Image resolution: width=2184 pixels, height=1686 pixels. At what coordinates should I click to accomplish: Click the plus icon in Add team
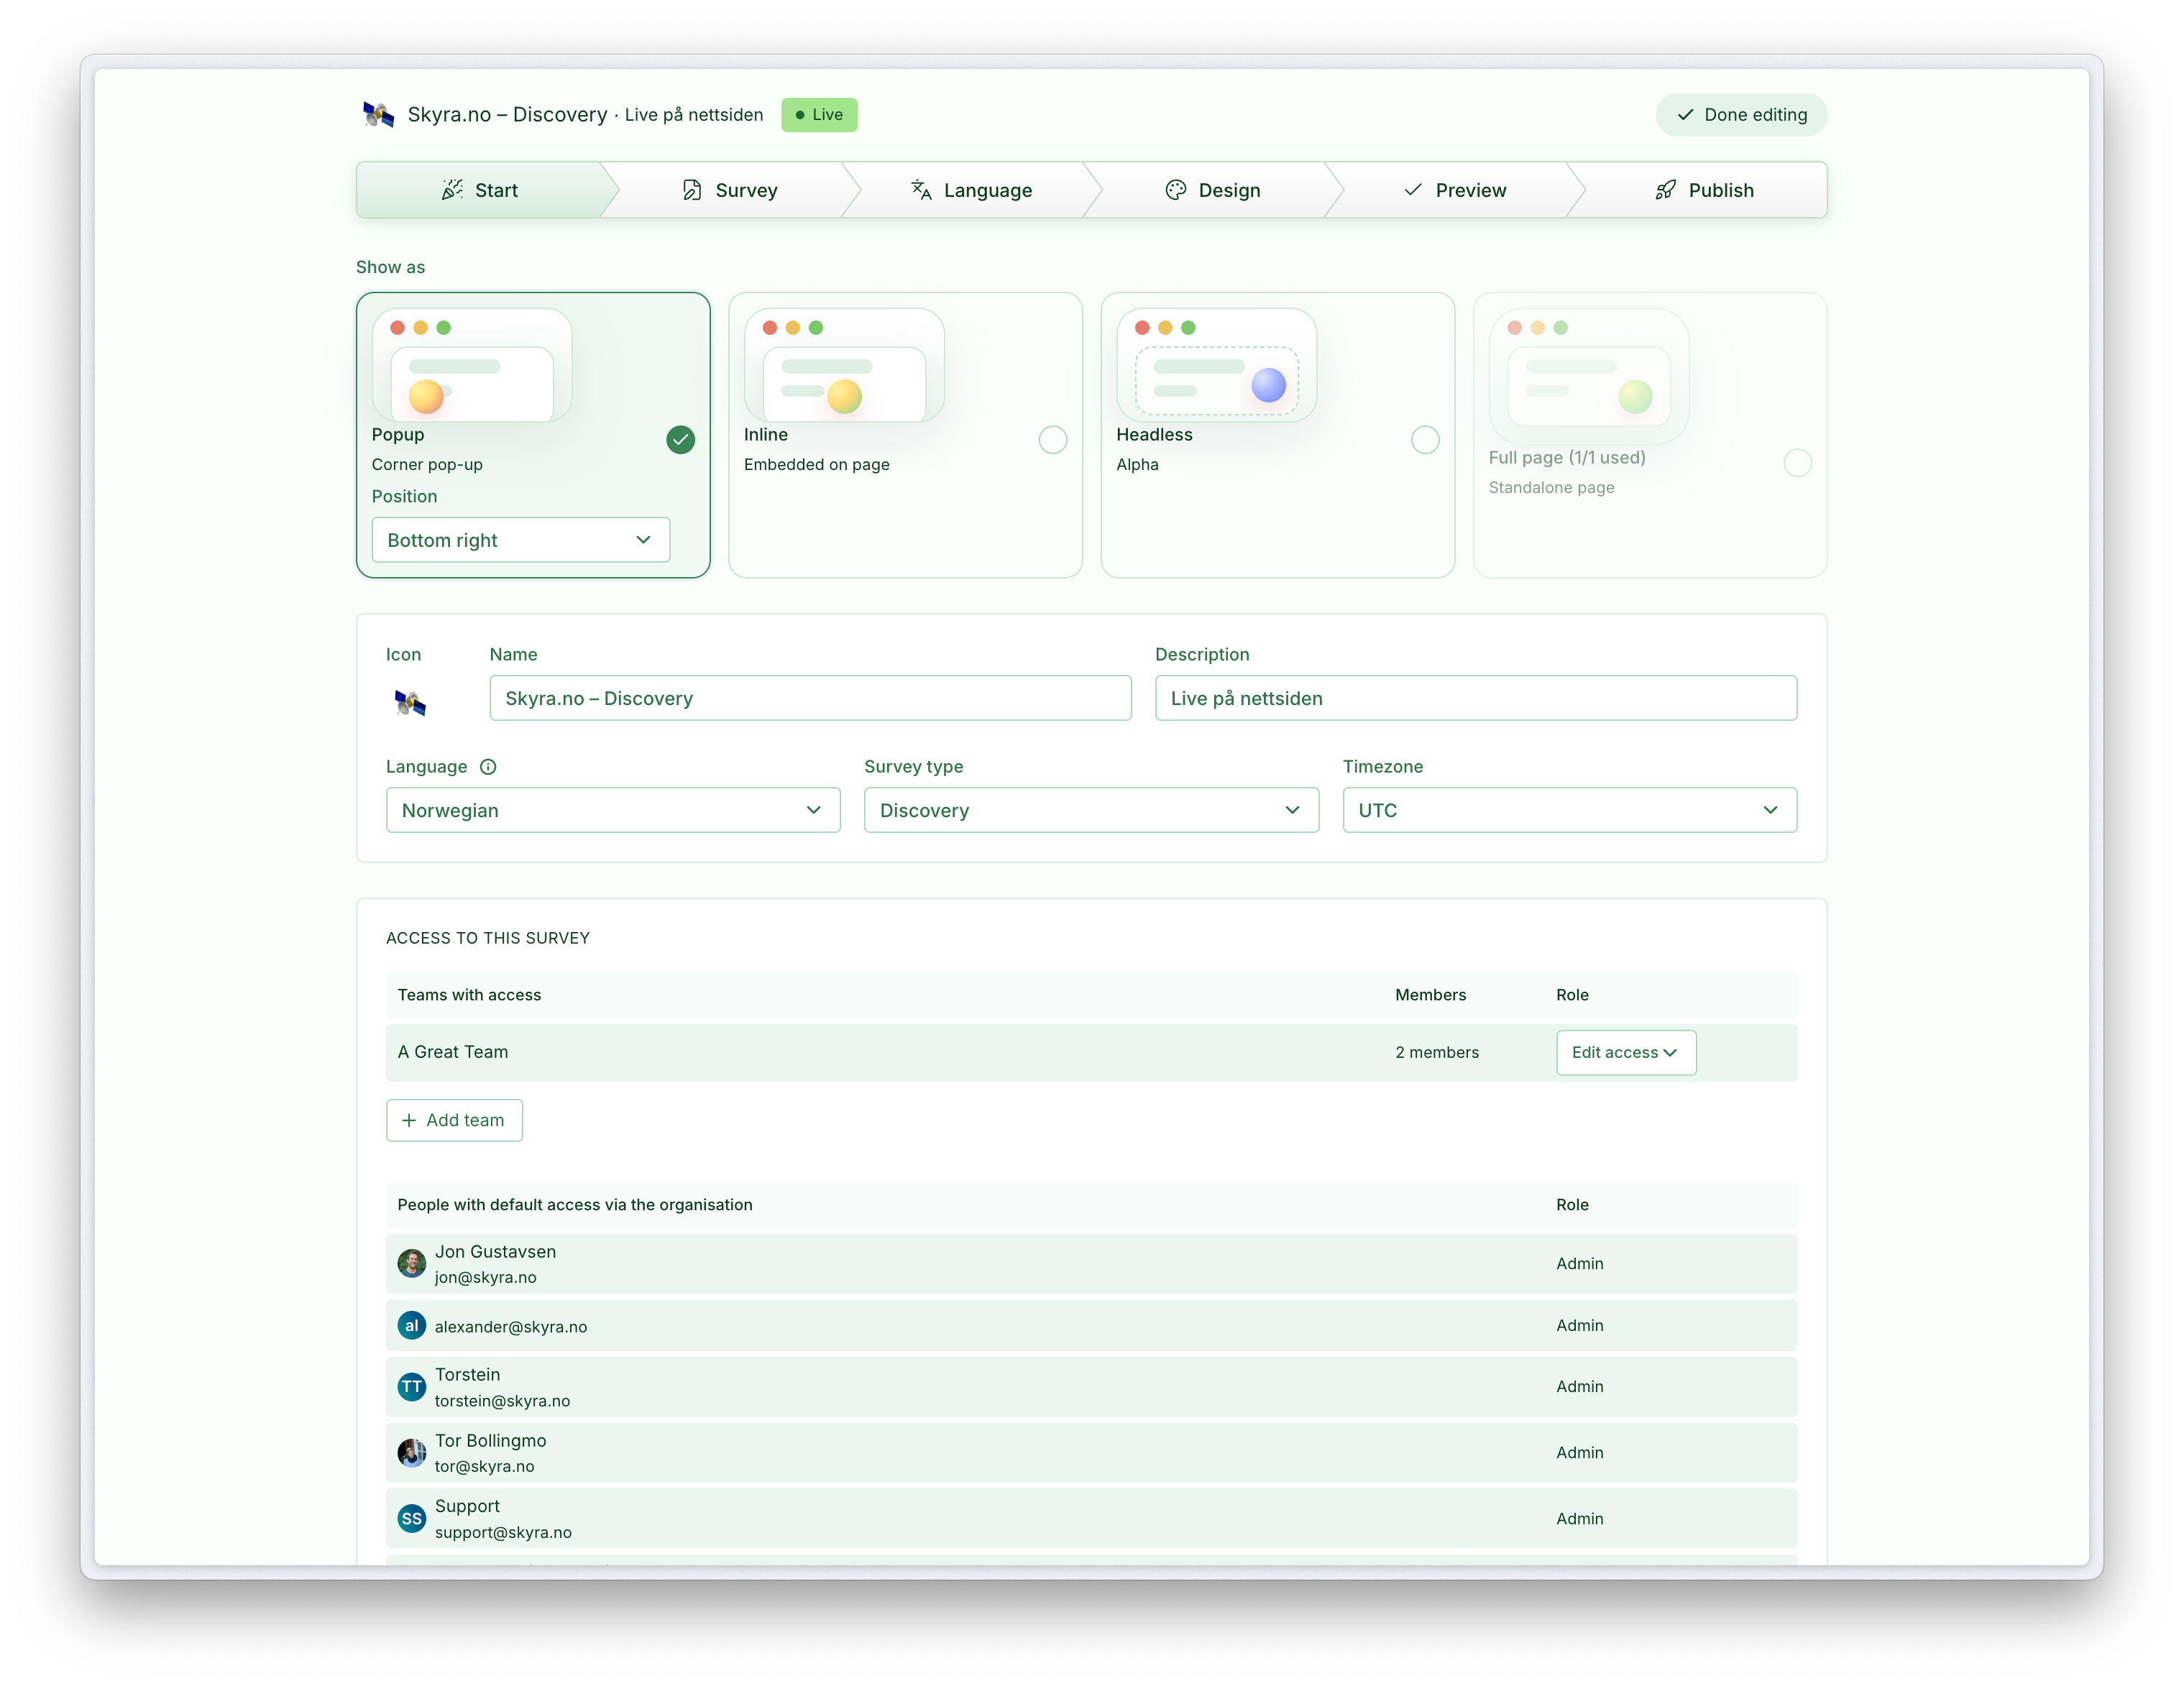(x=409, y=1120)
